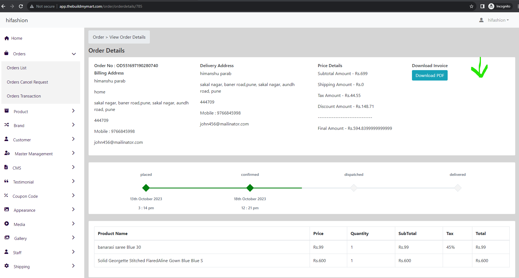Click the Gallery images icon
This screenshot has width=519, height=278.
(x=7, y=237)
